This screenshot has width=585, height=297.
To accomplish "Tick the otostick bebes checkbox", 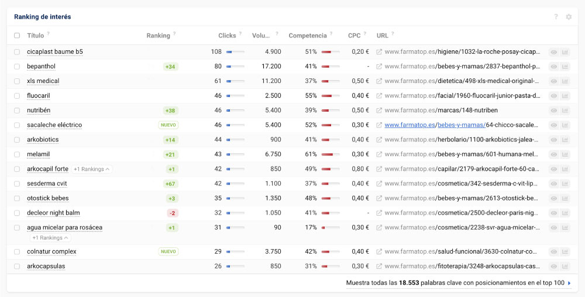I will (x=17, y=198).
